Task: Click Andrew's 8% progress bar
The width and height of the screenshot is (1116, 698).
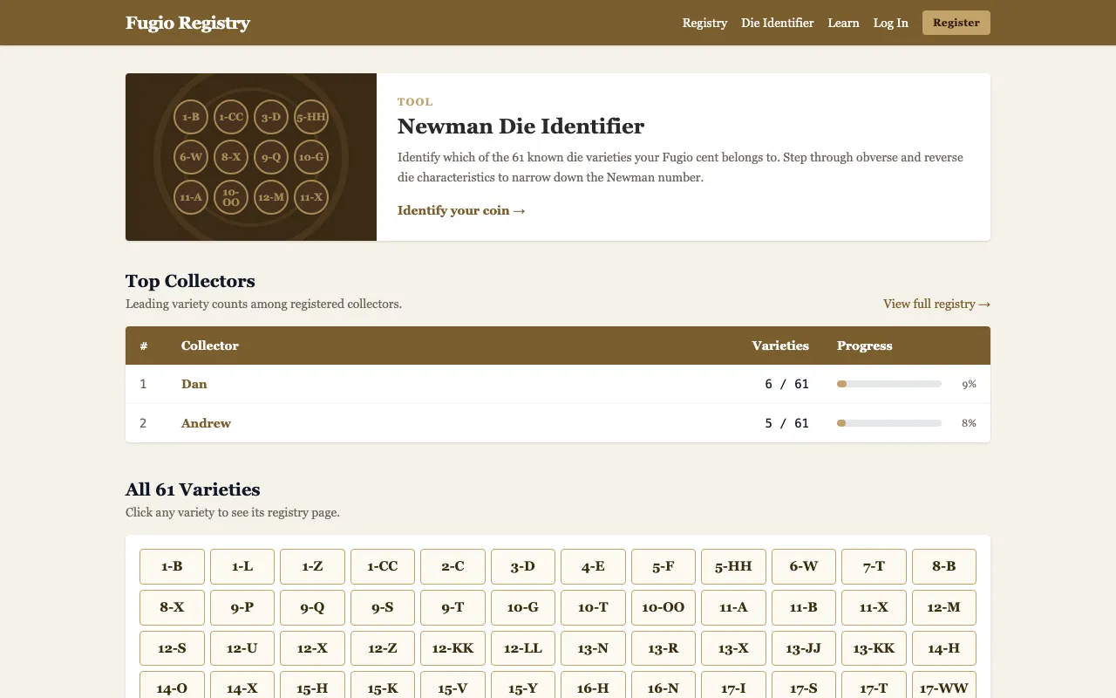Action: tap(889, 423)
